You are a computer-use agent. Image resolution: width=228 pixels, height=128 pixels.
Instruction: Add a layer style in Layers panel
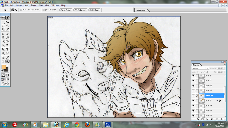click(x=198, y=119)
